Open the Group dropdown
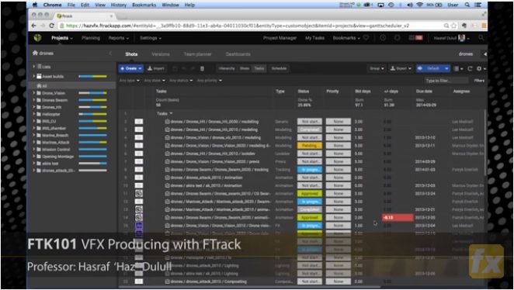Image resolution: width=514 pixels, height=290 pixels. coord(377,68)
